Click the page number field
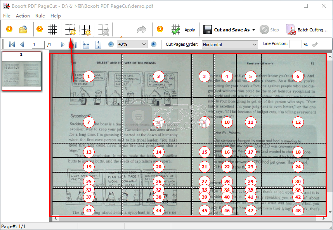333x230 pixels. click(38, 45)
